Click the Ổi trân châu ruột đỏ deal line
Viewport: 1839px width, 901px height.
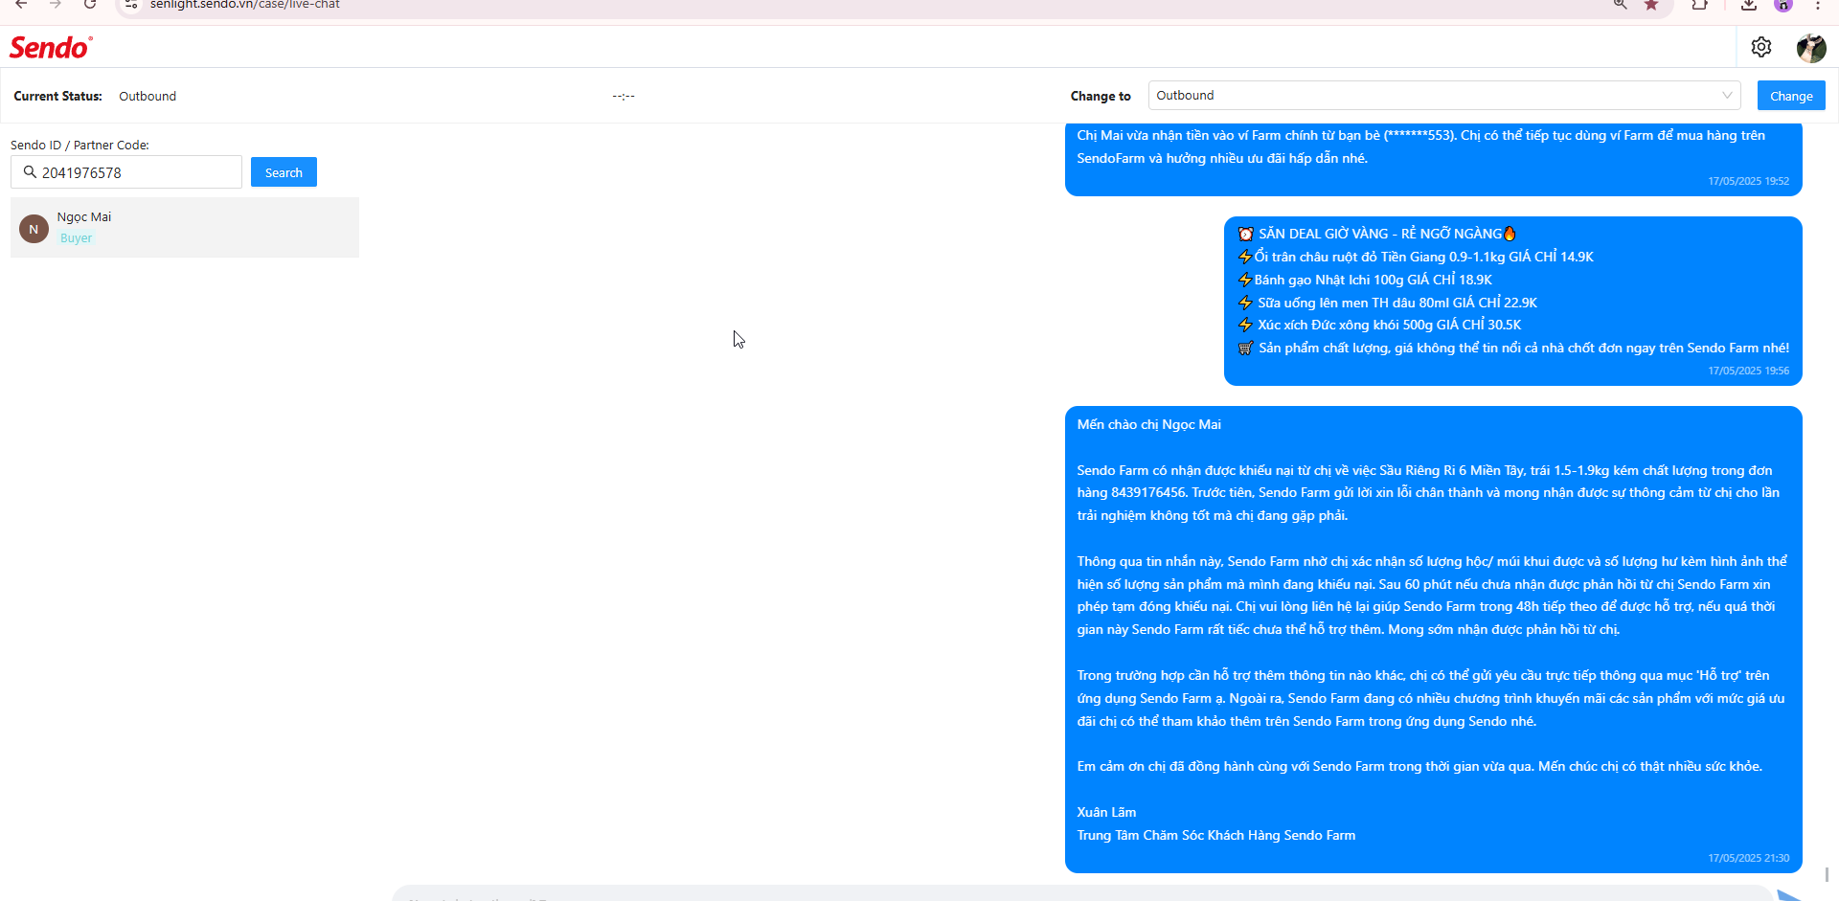1416,257
